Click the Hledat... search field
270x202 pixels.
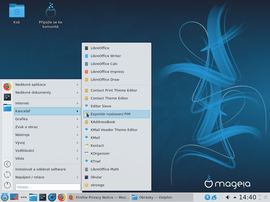tap(47, 187)
